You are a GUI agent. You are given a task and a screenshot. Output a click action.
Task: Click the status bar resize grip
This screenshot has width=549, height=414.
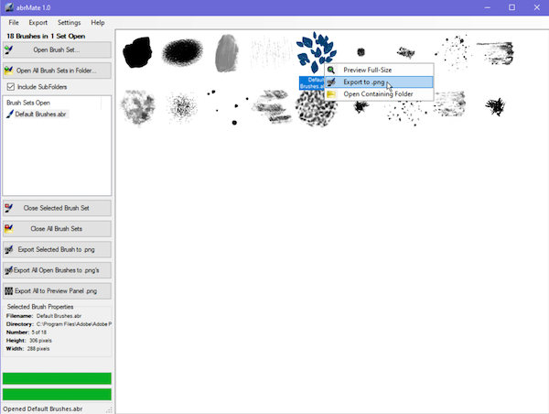point(109,409)
